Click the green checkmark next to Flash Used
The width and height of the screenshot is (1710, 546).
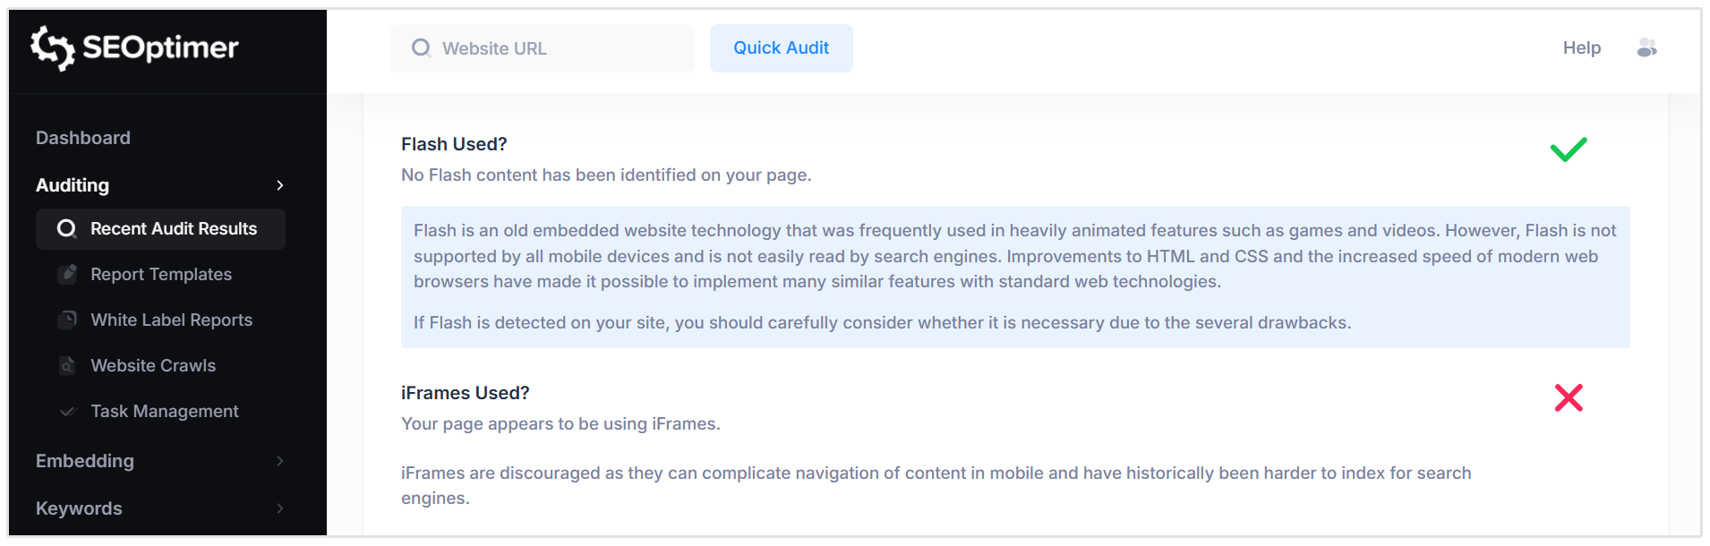(x=1568, y=149)
